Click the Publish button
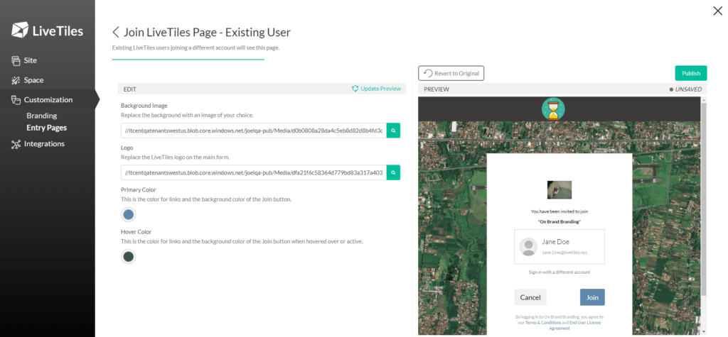Image resolution: width=728 pixels, height=337 pixels. (x=691, y=73)
